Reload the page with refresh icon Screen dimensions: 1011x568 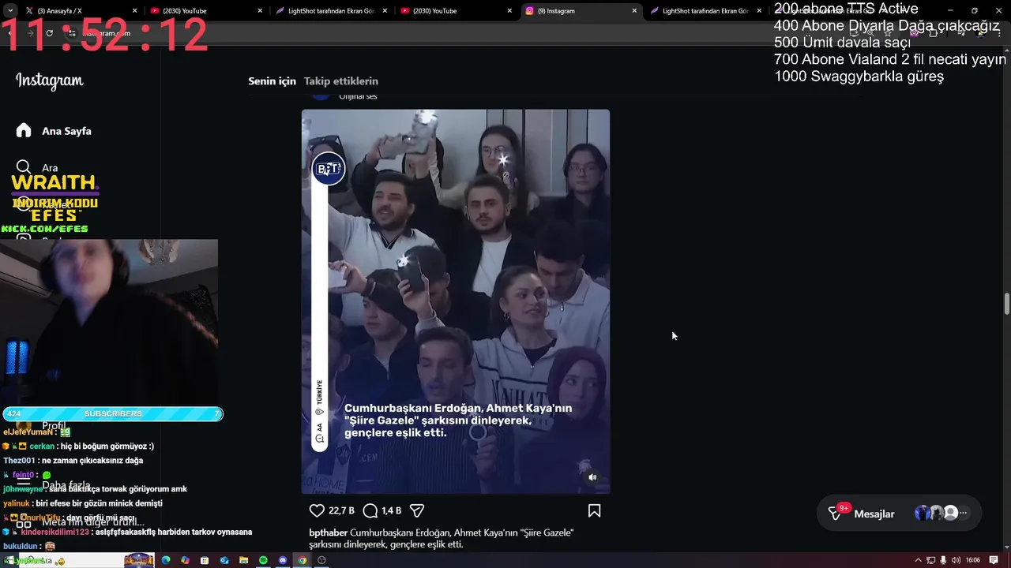coord(49,33)
